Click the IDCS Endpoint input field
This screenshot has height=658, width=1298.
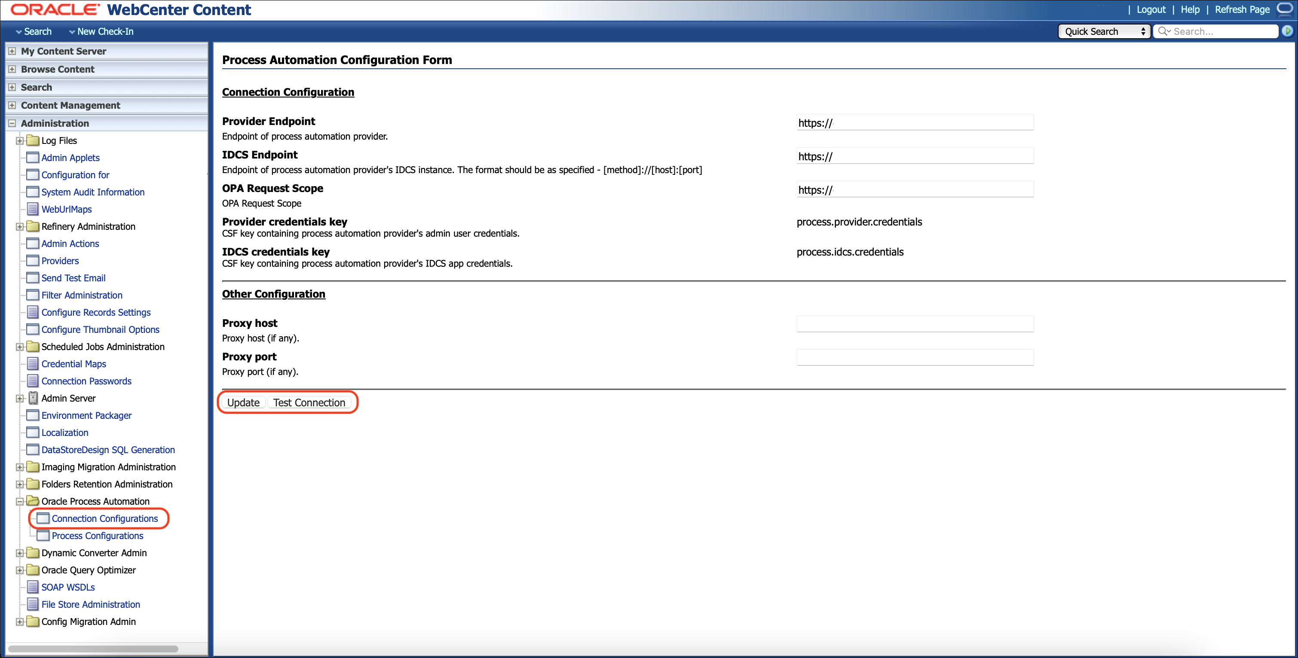(915, 156)
